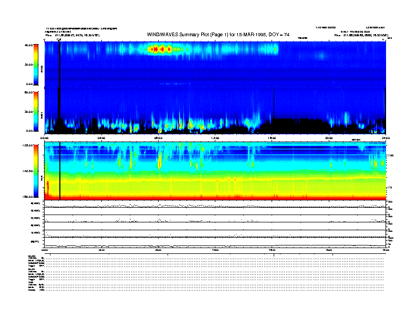416x321 pixels.
Task: Select the 30.00 color scale label
Action: coord(29,112)
